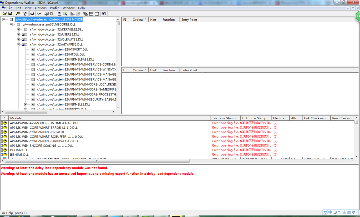Open module Properties toolbar icon
The height and width of the screenshot is (217, 360).
coord(52,13)
